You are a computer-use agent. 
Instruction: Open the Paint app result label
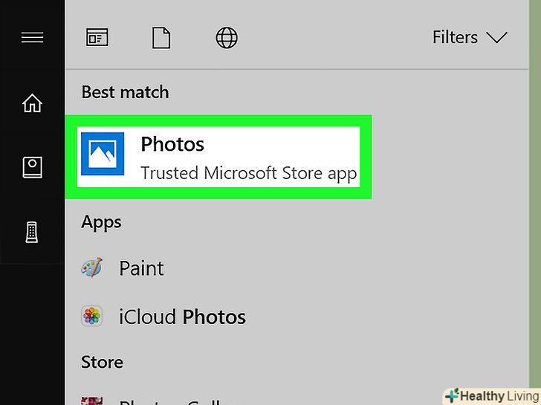click(x=141, y=268)
